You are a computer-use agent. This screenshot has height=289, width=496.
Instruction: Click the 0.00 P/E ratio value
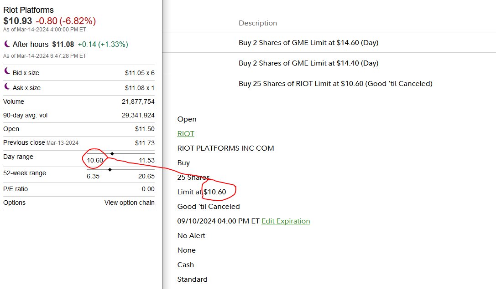coord(148,189)
